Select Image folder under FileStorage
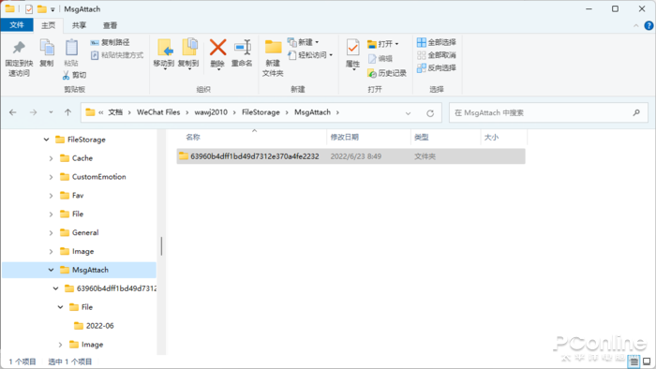Viewport: 656px width, 369px height. point(77,252)
